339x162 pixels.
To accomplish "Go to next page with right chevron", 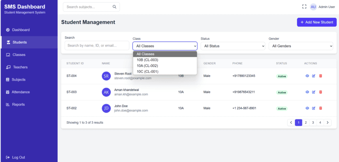I will pyautogui.click(x=328, y=122).
